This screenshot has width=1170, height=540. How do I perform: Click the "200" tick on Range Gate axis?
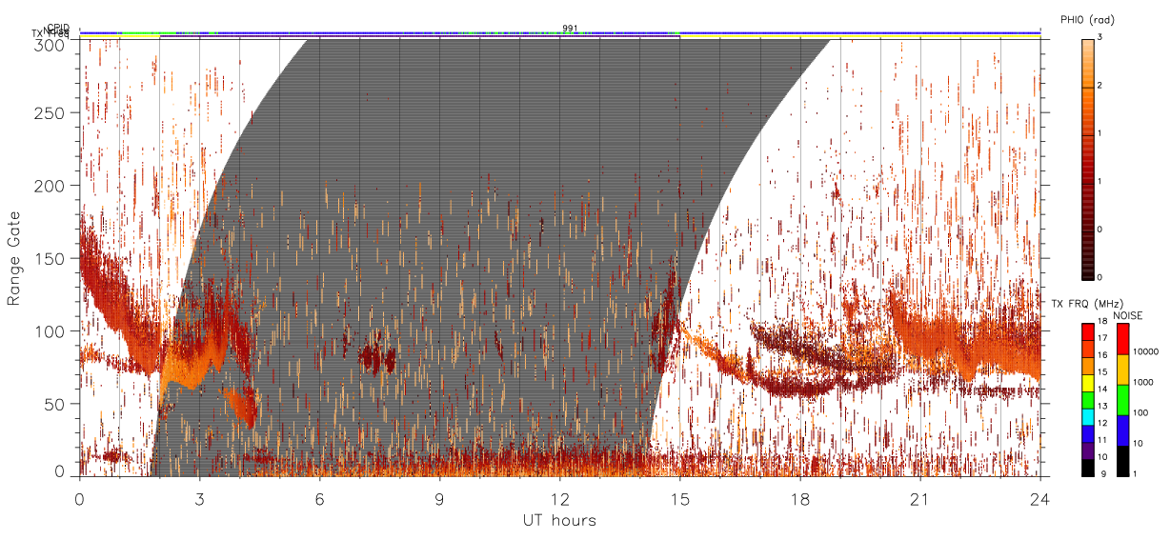50,186
